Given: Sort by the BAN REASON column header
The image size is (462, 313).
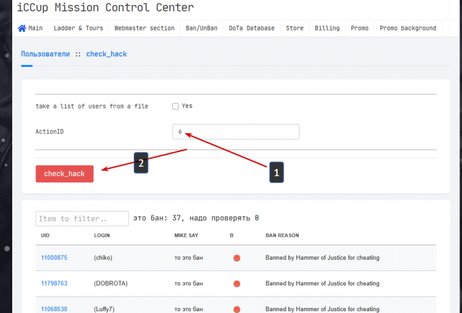Looking at the screenshot, I should pos(282,235).
